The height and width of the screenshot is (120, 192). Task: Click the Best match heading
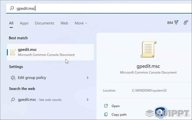[x=18, y=38]
